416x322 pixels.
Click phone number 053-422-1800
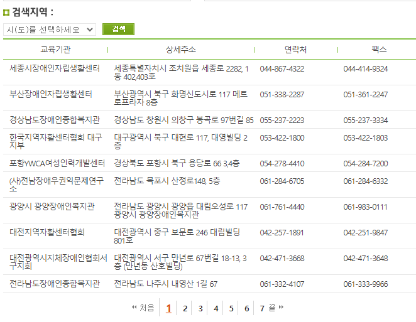coord(282,138)
